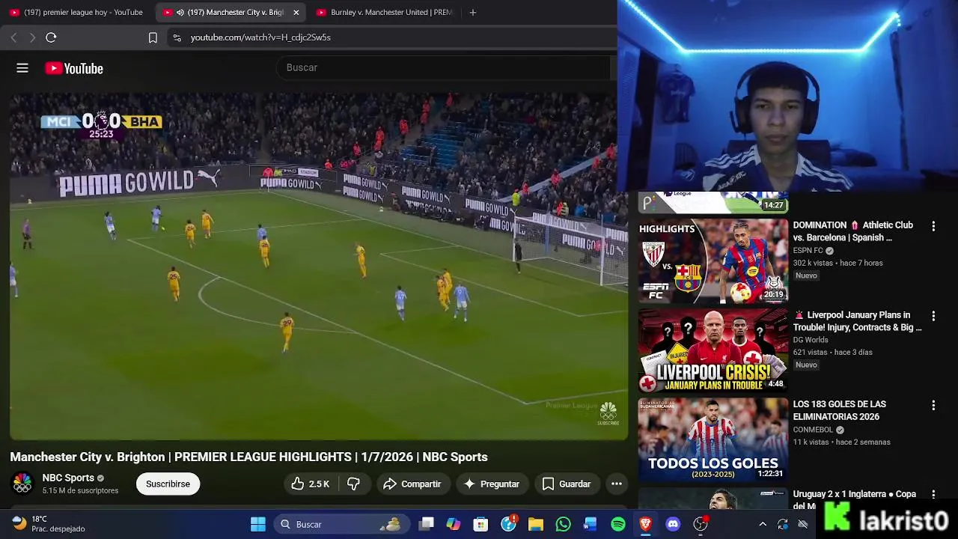Save the video with Guardar
The image size is (958, 539).
pos(567,484)
